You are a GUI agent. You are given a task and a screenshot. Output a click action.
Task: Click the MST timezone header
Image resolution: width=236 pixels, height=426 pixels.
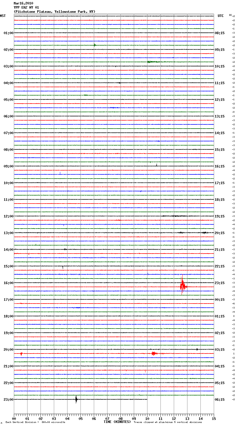click(x=3, y=16)
